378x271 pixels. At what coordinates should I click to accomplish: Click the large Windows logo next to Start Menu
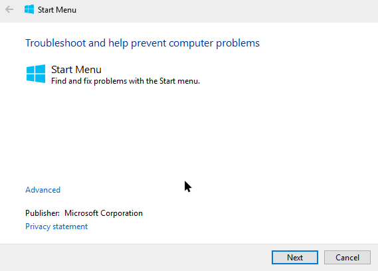(36, 74)
